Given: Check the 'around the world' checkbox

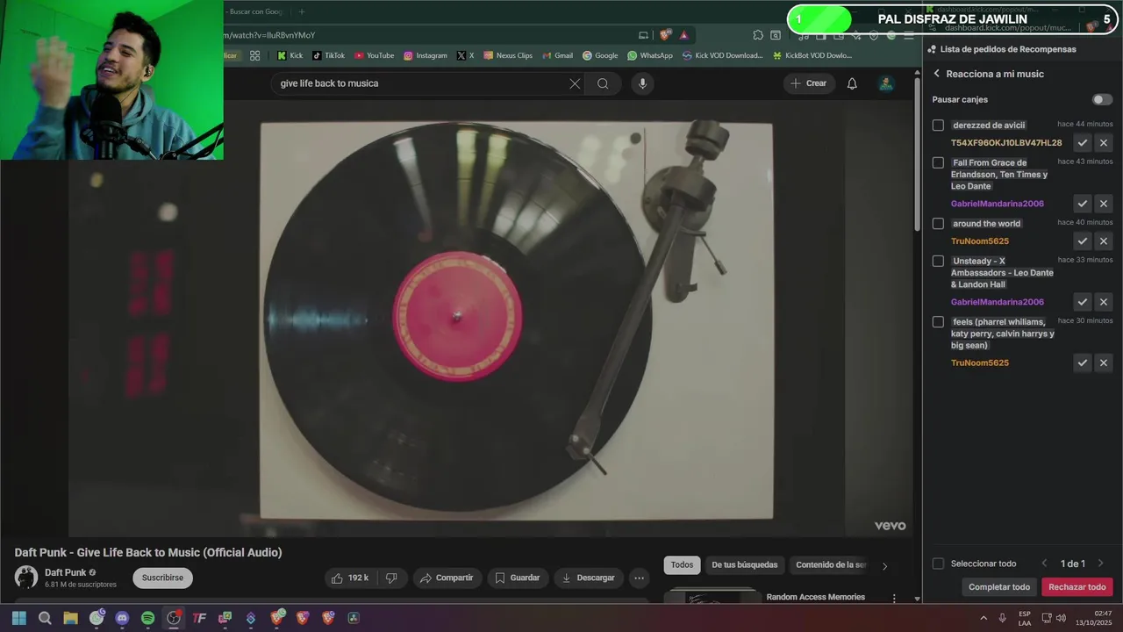Looking at the screenshot, I should tap(938, 224).
